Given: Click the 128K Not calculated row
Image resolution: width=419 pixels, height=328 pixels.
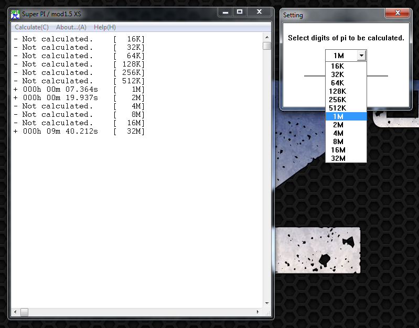Looking at the screenshot, I should 79,64.
